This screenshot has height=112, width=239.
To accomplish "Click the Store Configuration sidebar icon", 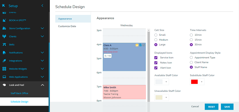I will point(4,28).
